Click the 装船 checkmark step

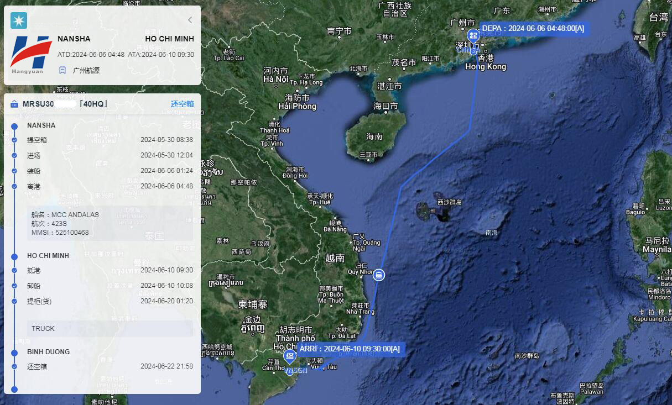(x=15, y=171)
